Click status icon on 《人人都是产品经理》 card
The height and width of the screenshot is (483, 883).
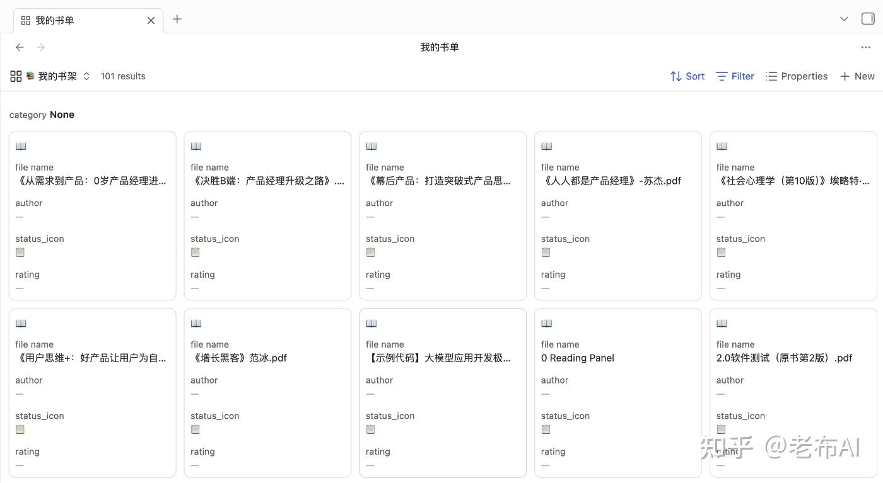coord(546,252)
